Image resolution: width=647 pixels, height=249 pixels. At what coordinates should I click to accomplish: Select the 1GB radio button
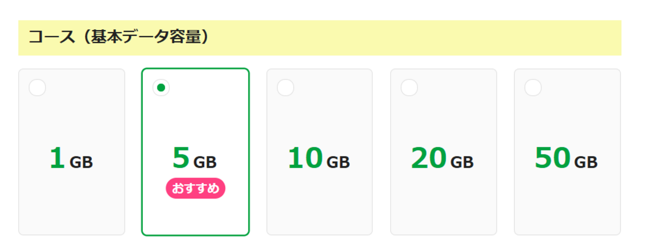[37, 87]
